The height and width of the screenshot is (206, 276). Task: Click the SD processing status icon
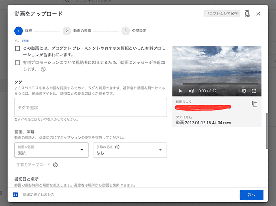pos(16,195)
